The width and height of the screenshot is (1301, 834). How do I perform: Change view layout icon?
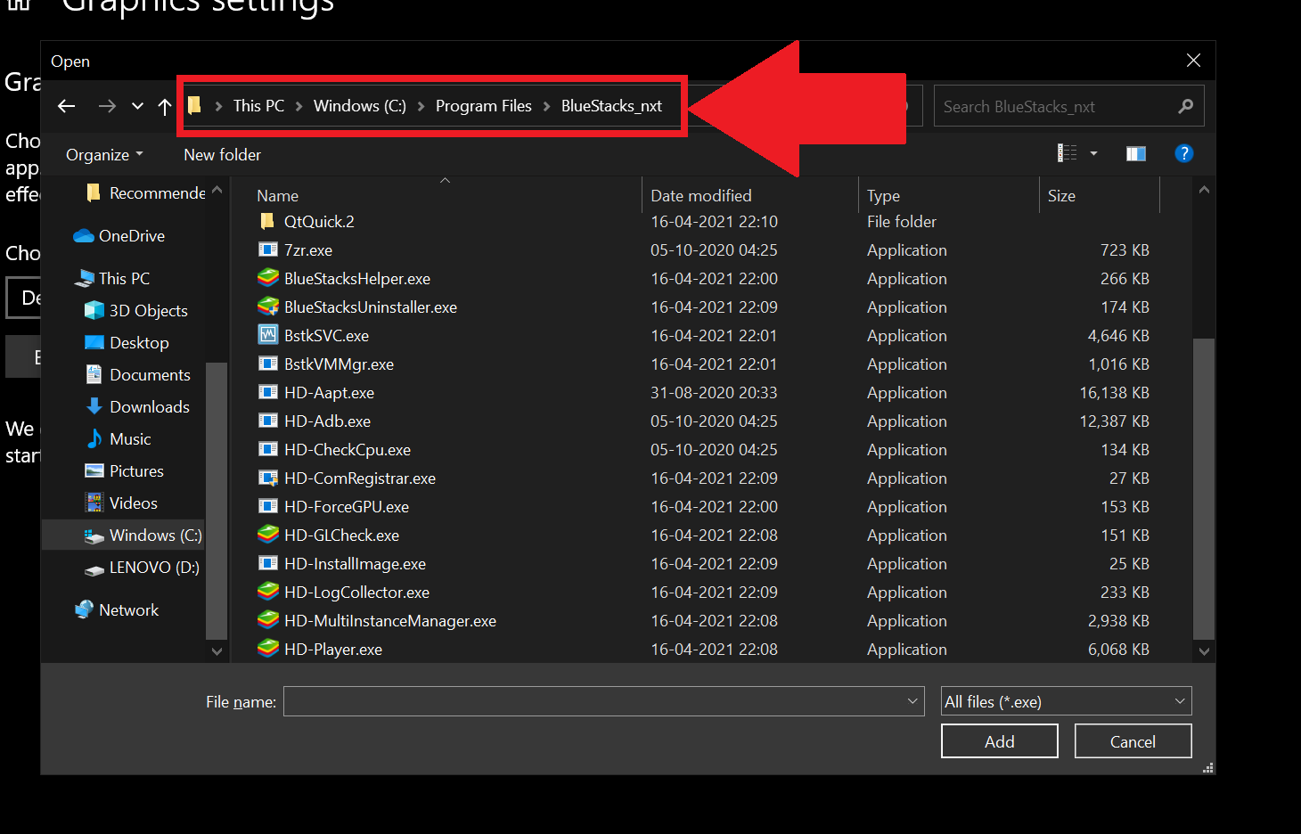1067,153
